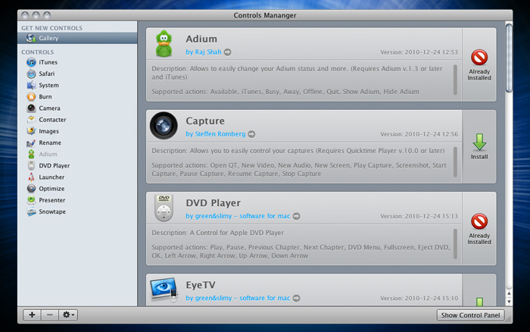Viewport: 530px width, 332px height.
Task: Select Images label in controls list
Action: click(48, 131)
